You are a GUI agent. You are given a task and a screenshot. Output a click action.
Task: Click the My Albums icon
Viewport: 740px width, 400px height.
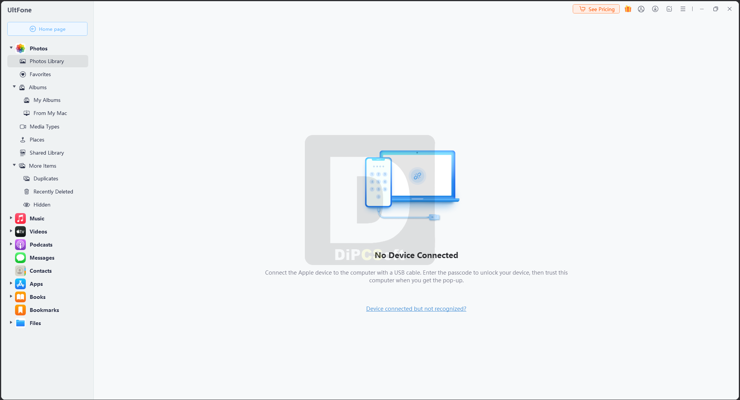pos(27,100)
